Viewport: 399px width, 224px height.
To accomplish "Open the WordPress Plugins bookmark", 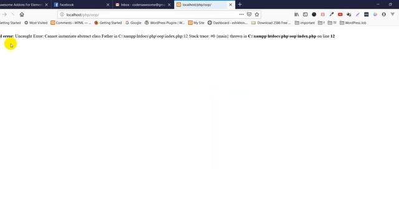I will pyautogui.click(x=165, y=22).
